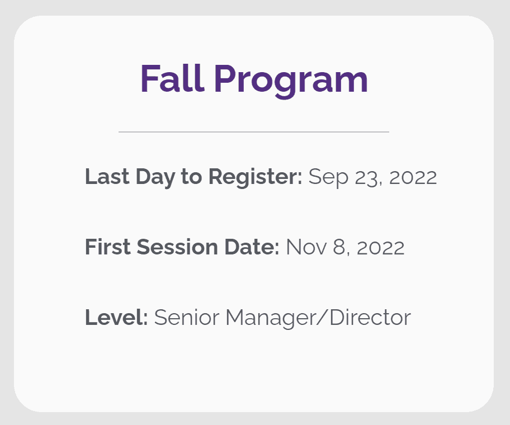Click the Last Day to Register label

[x=193, y=177]
